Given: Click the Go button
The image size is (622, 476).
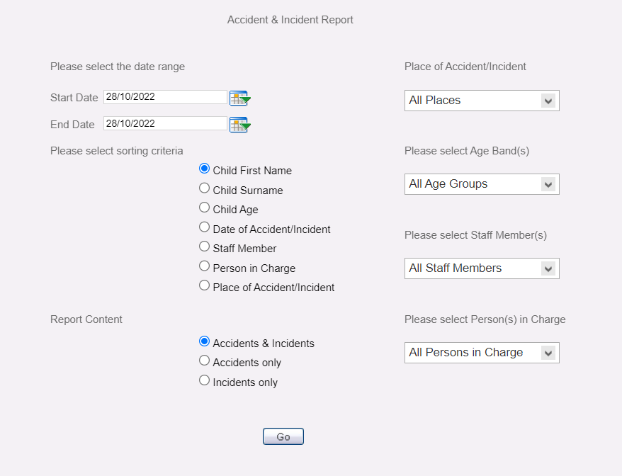Looking at the screenshot, I should (283, 436).
